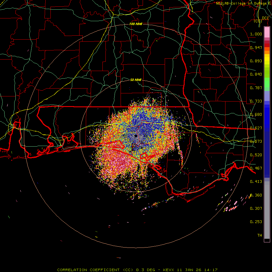This screenshot has width=272, height=272.
Task: Click the 0.680 scale value
Action: point(256,115)
